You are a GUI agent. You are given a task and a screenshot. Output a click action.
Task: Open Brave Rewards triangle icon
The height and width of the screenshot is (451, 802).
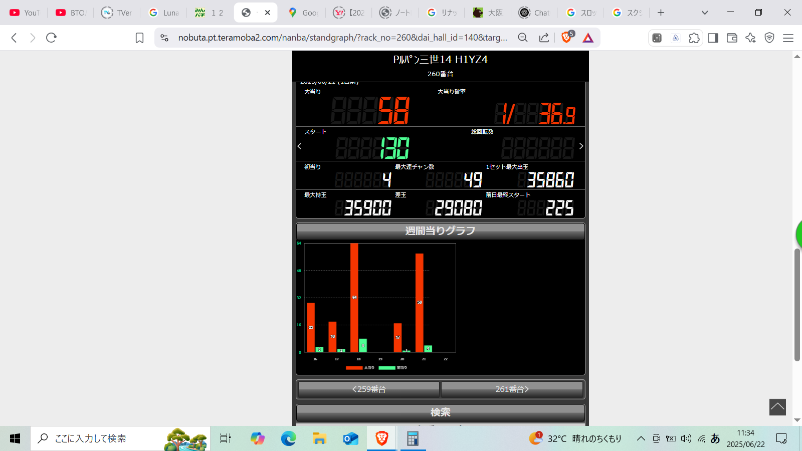tap(588, 38)
